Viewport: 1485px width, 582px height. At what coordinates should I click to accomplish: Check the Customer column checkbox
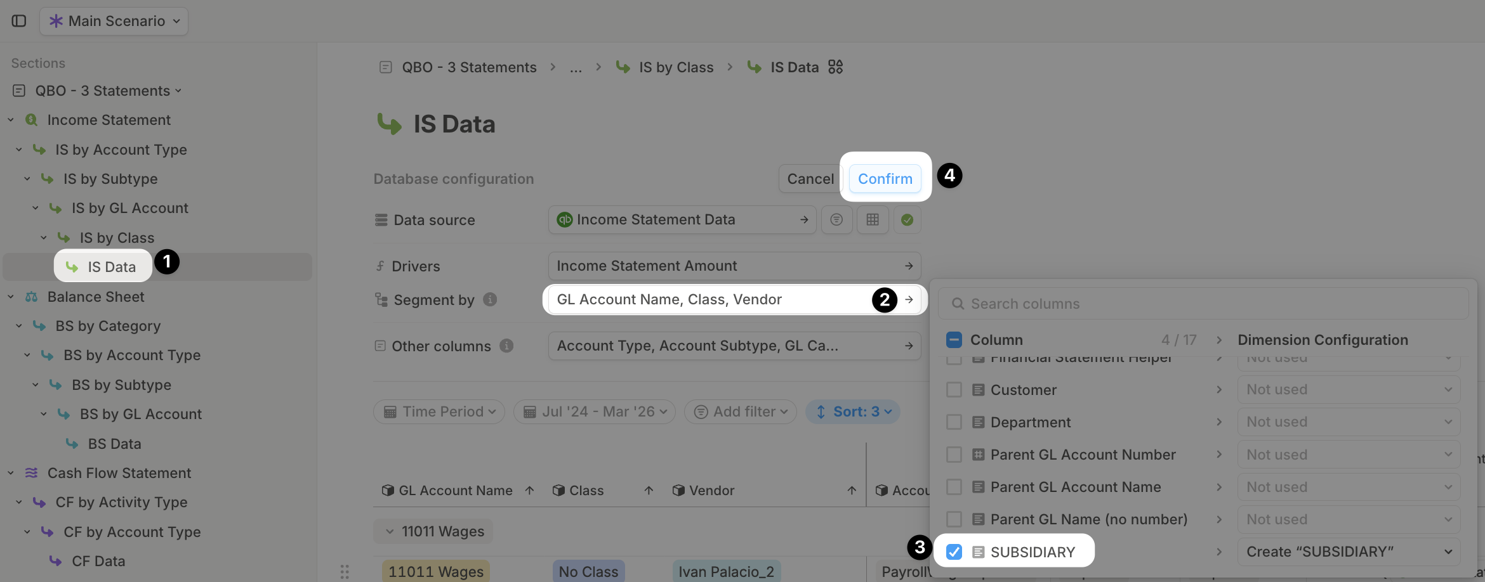point(954,389)
